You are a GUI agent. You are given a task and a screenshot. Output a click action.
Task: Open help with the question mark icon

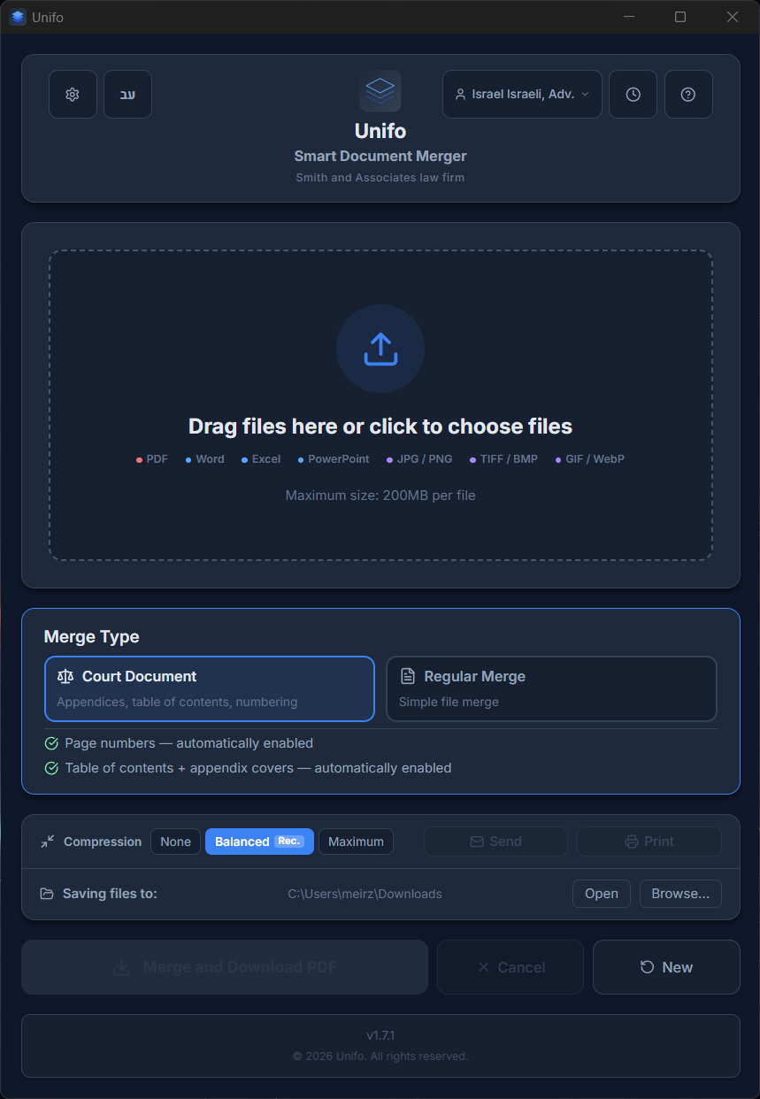(x=688, y=94)
